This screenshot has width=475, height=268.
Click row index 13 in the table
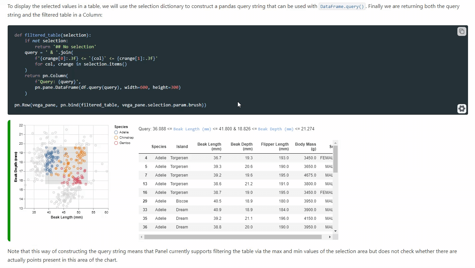coord(145,184)
